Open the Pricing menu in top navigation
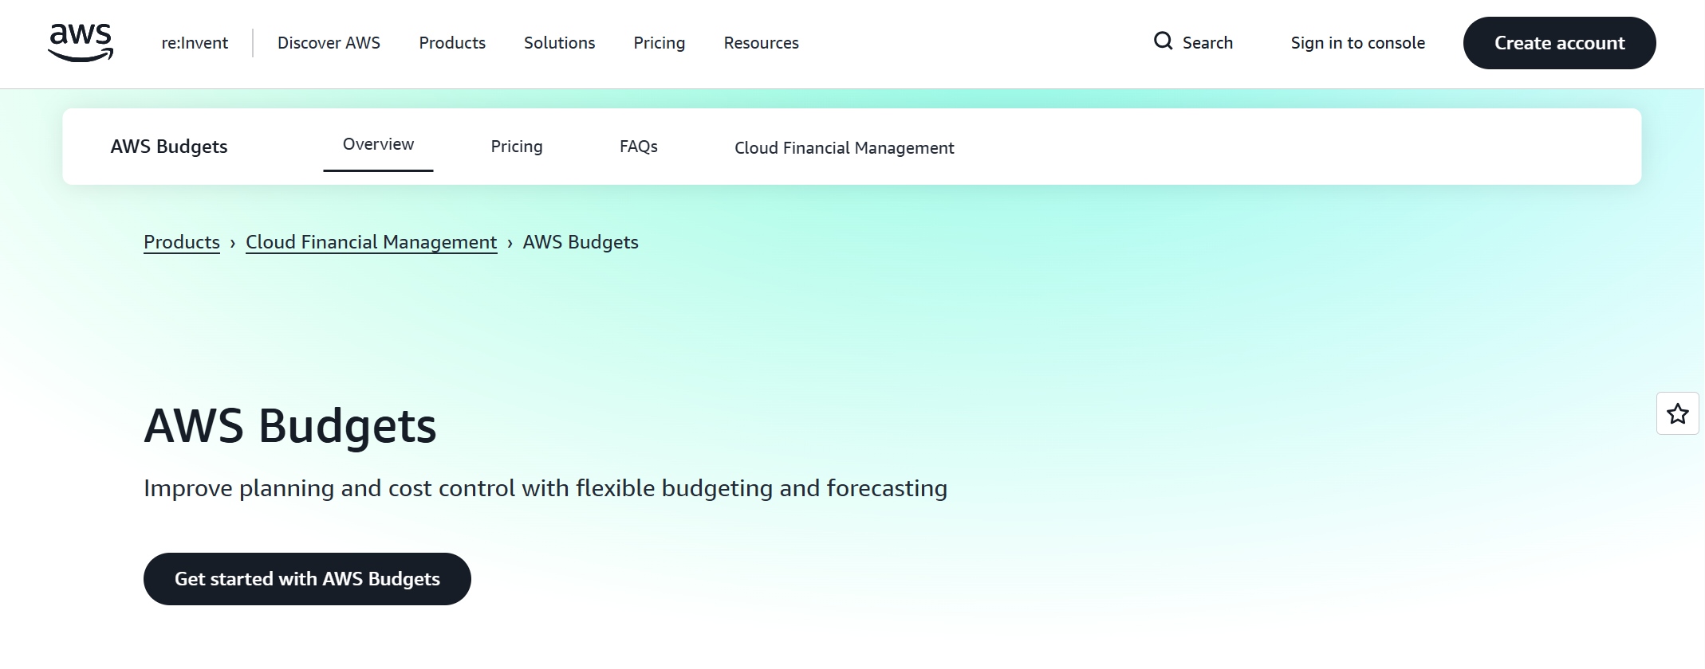1705x669 pixels. tap(659, 43)
